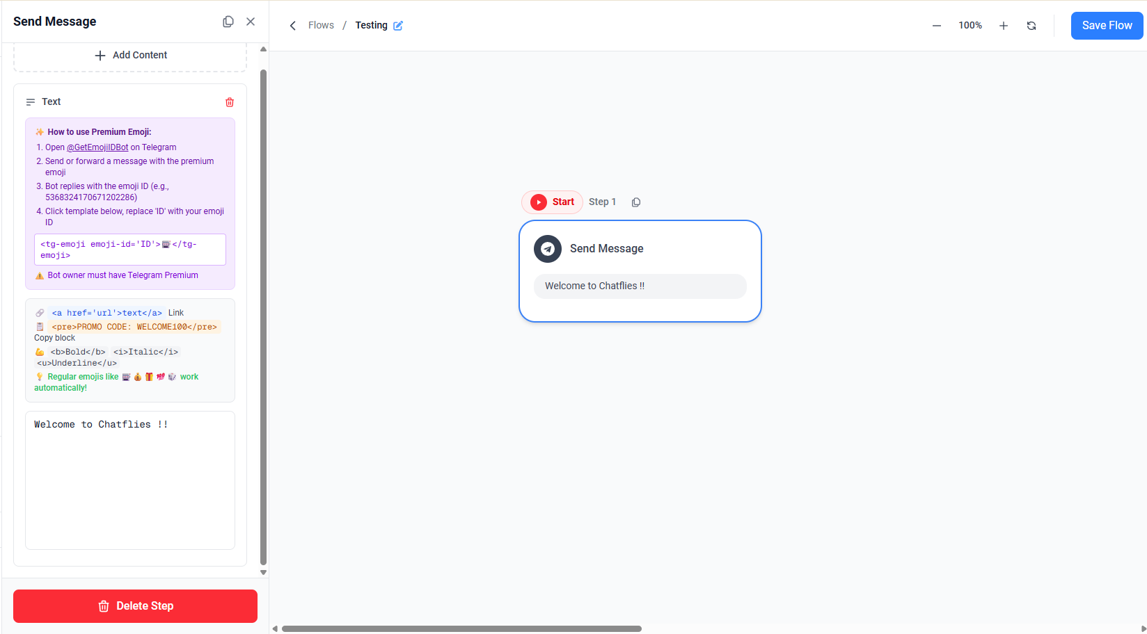Screen dimensions: 1147x634
Task: Click the Text block drag handle icon
Action: pos(31,102)
